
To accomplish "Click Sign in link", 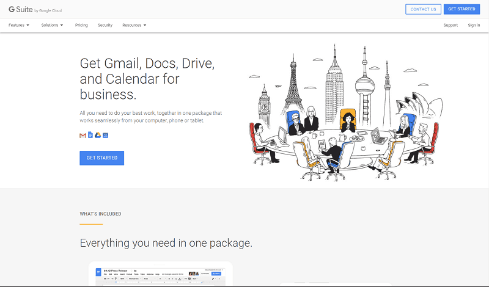I will pyautogui.click(x=474, y=25).
